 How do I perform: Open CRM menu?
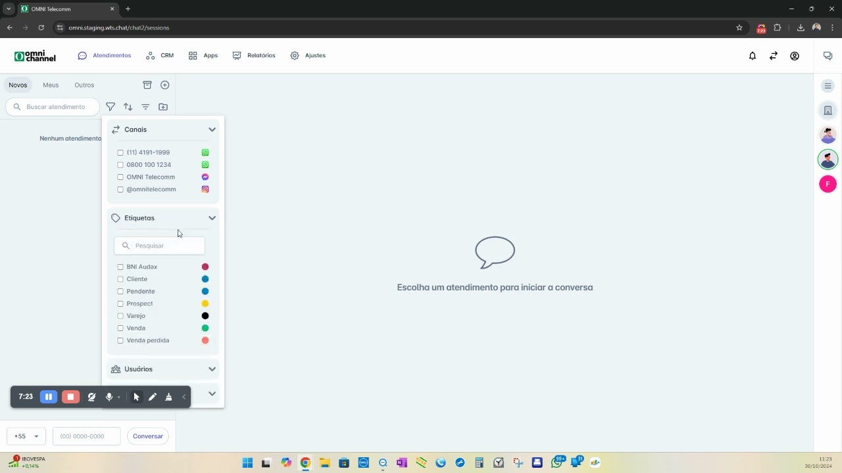point(160,56)
